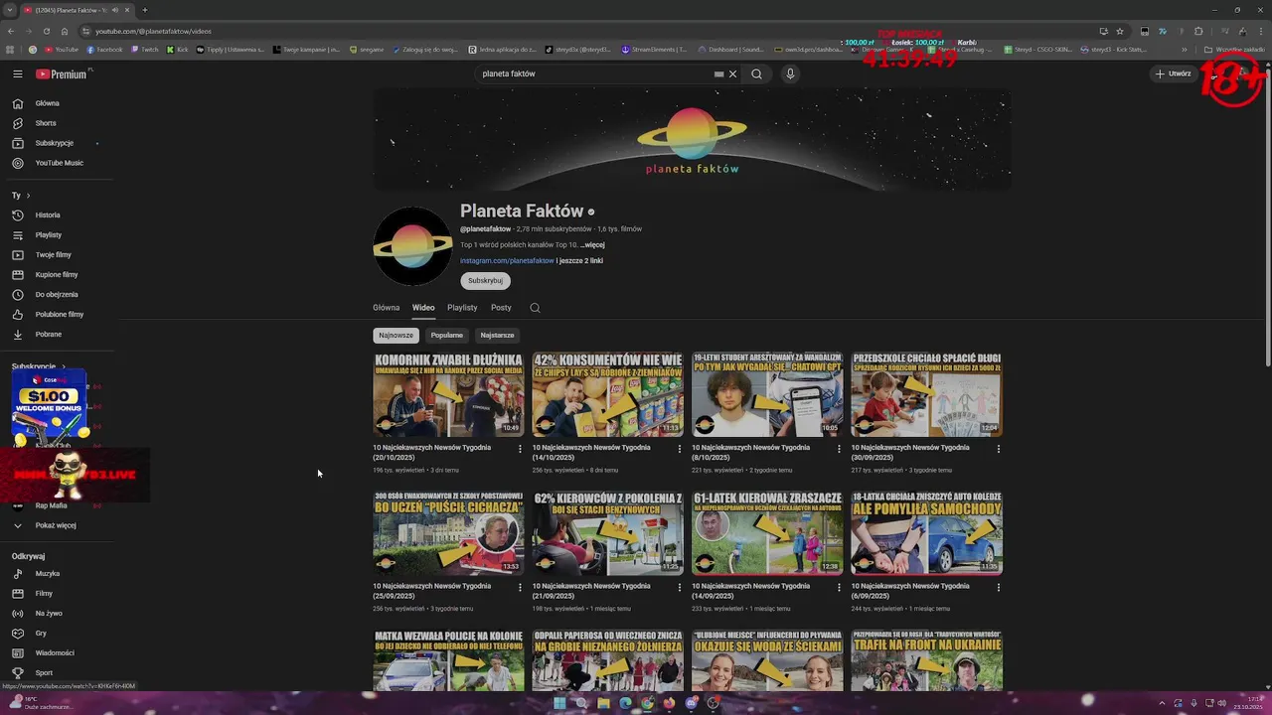This screenshot has height=715, width=1272.
Task: Filter videos by Najnowsze
Action: [x=396, y=336]
